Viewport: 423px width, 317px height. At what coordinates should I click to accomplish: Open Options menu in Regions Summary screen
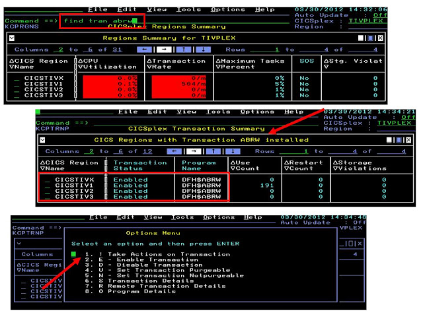click(228, 10)
